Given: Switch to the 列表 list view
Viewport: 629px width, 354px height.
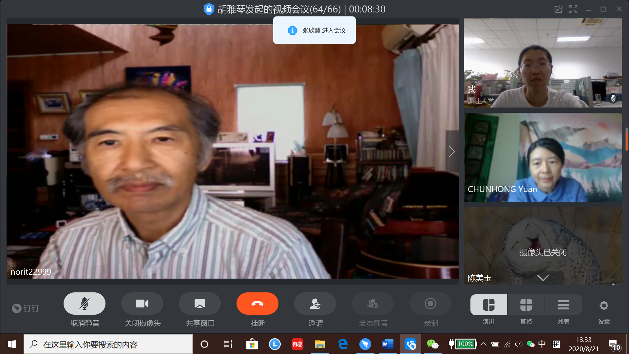Looking at the screenshot, I should pyautogui.click(x=563, y=305).
